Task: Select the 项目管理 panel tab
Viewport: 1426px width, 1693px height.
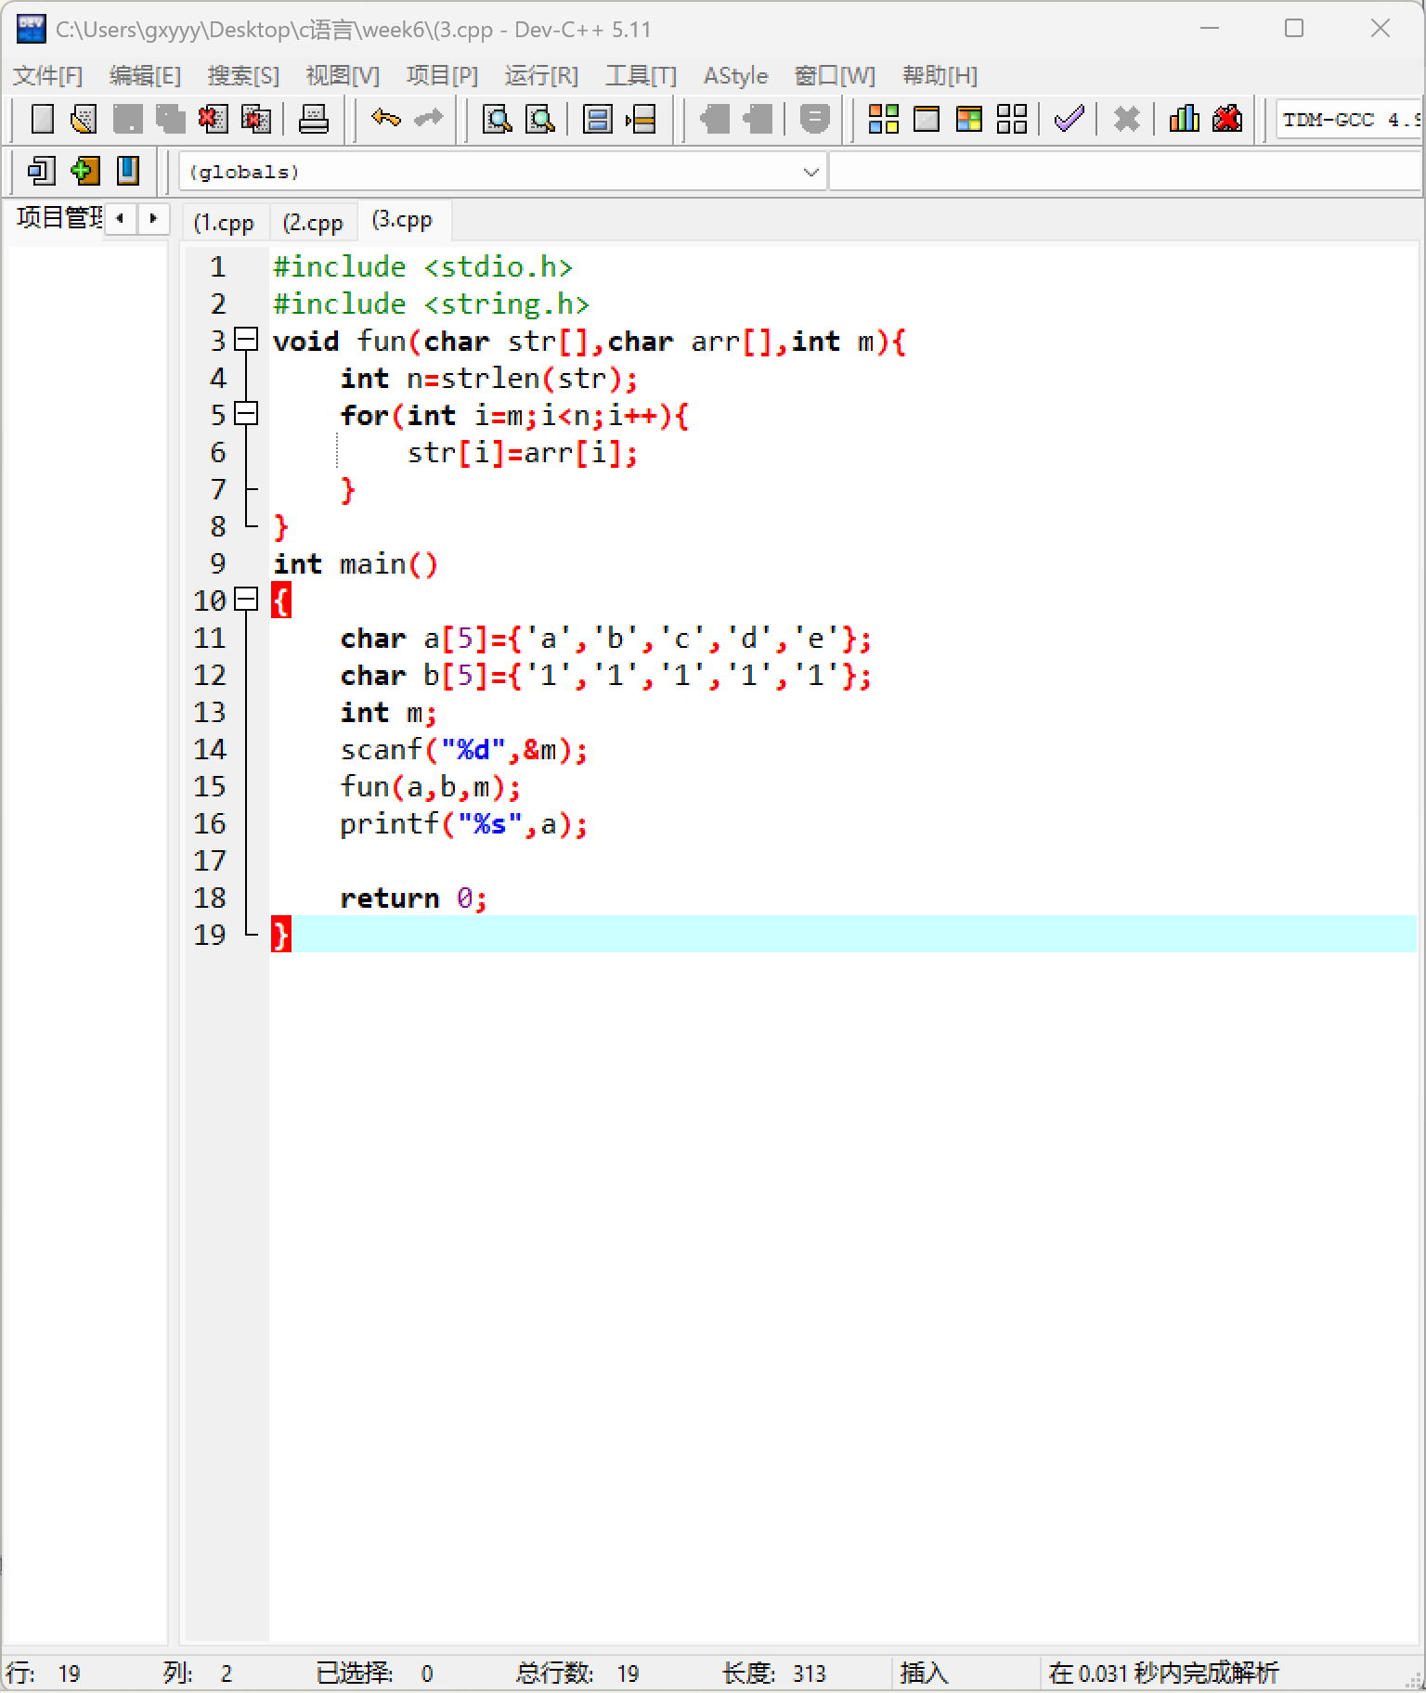Action: (58, 217)
